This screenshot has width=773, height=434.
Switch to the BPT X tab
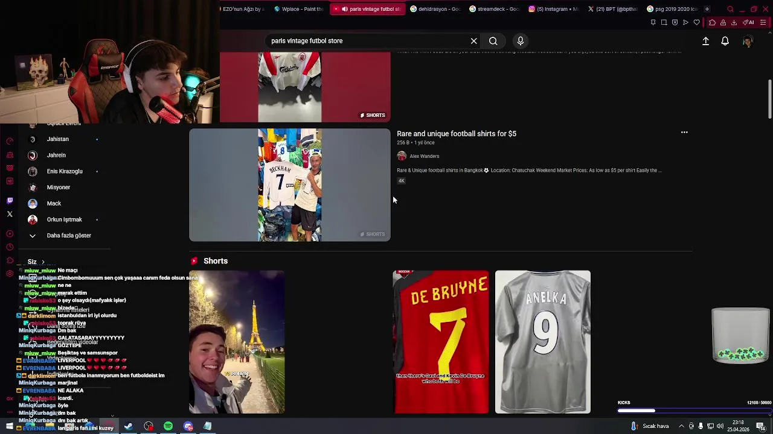click(612, 9)
